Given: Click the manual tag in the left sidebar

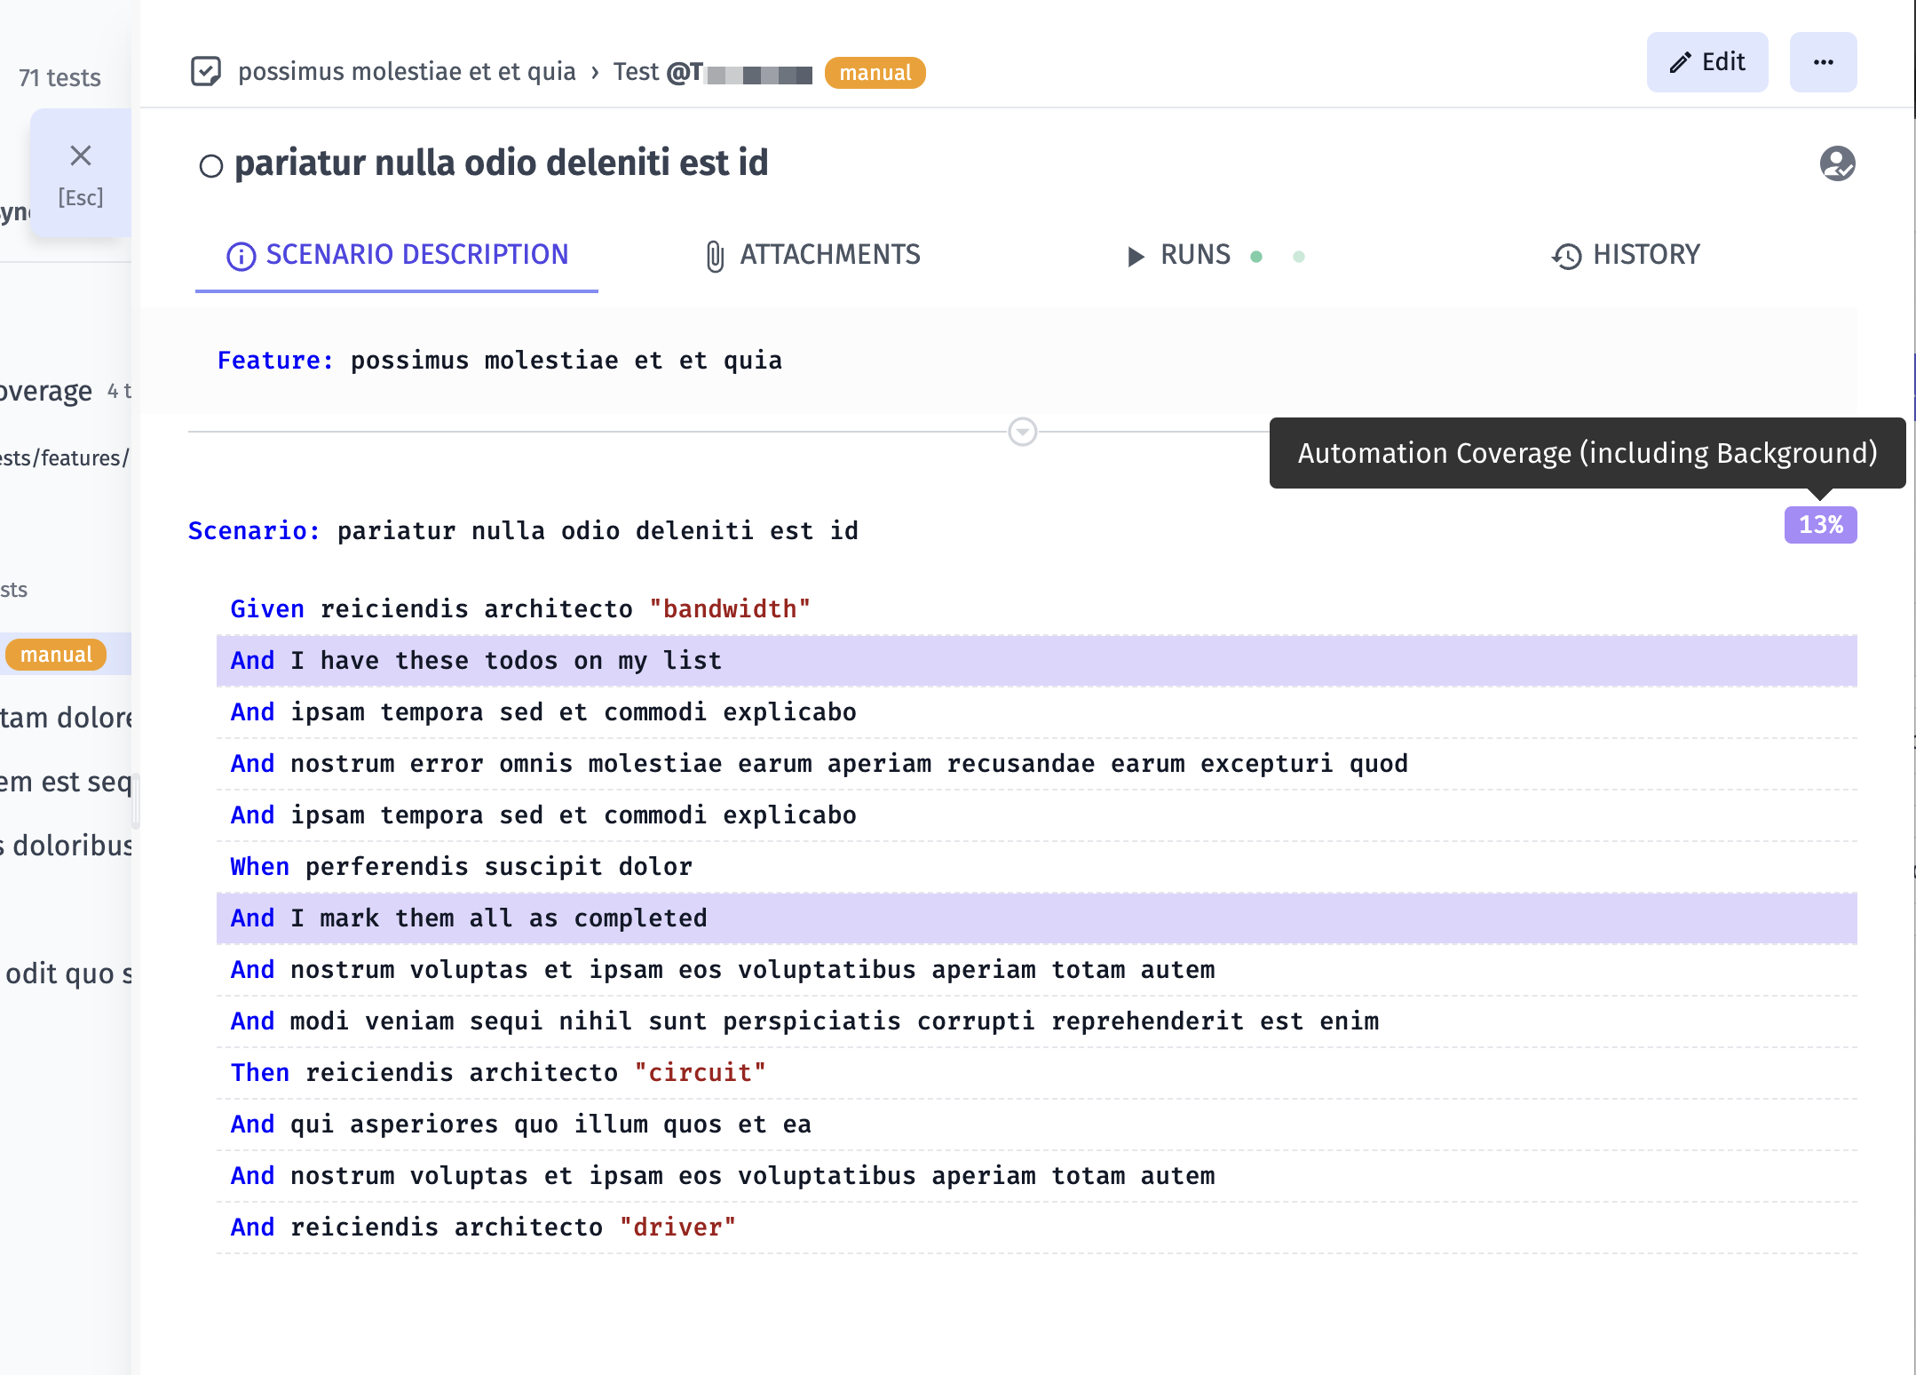Looking at the screenshot, I should 56,655.
